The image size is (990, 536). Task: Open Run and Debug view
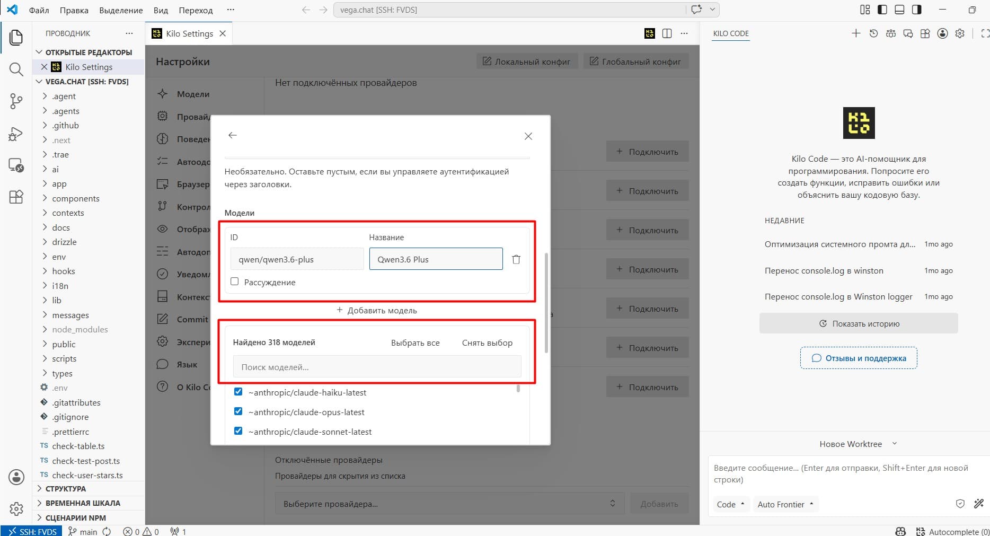point(16,134)
